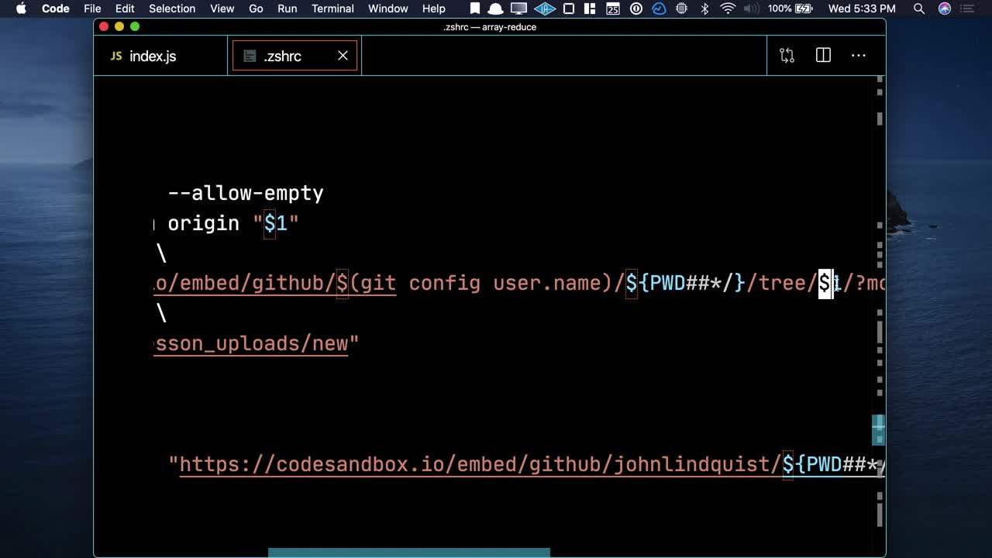Click the highlighted minimap marker on the right edge

[878, 430]
